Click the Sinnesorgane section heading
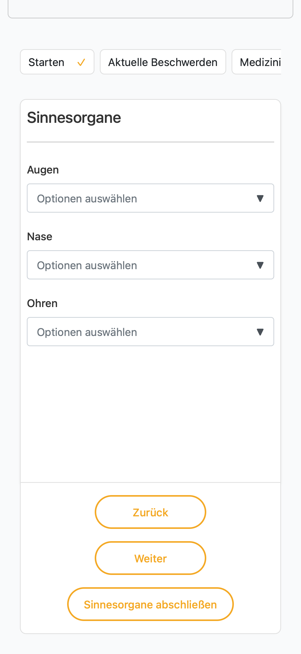Screen dimensions: 301x654 point(74,118)
